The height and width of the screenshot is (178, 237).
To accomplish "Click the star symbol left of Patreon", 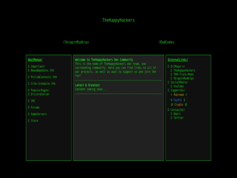I will tap(171, 95).
